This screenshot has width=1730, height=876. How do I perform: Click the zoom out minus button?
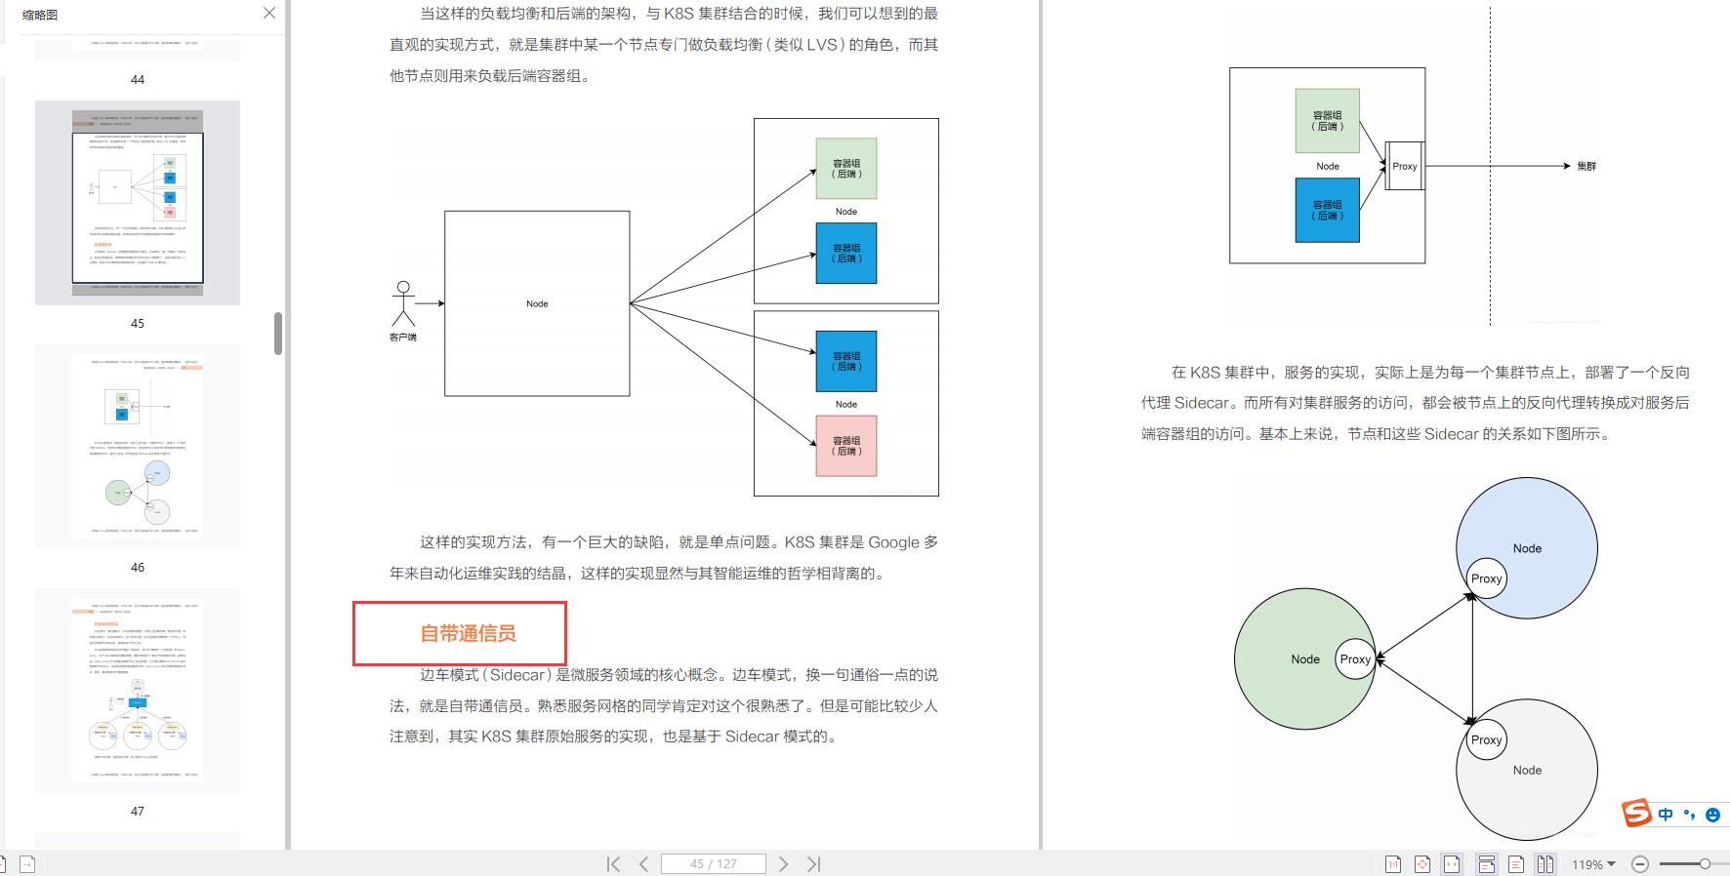click(x=1640, y=864)
